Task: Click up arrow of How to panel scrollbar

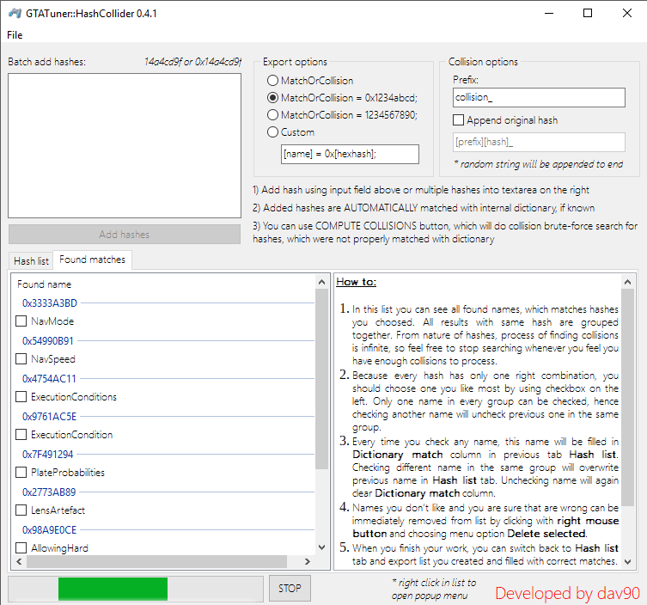Action: (x=627, y=282)
